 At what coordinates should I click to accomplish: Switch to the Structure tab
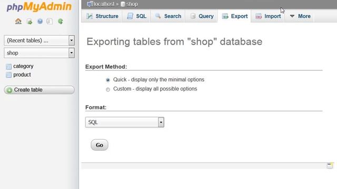point(102,16)
